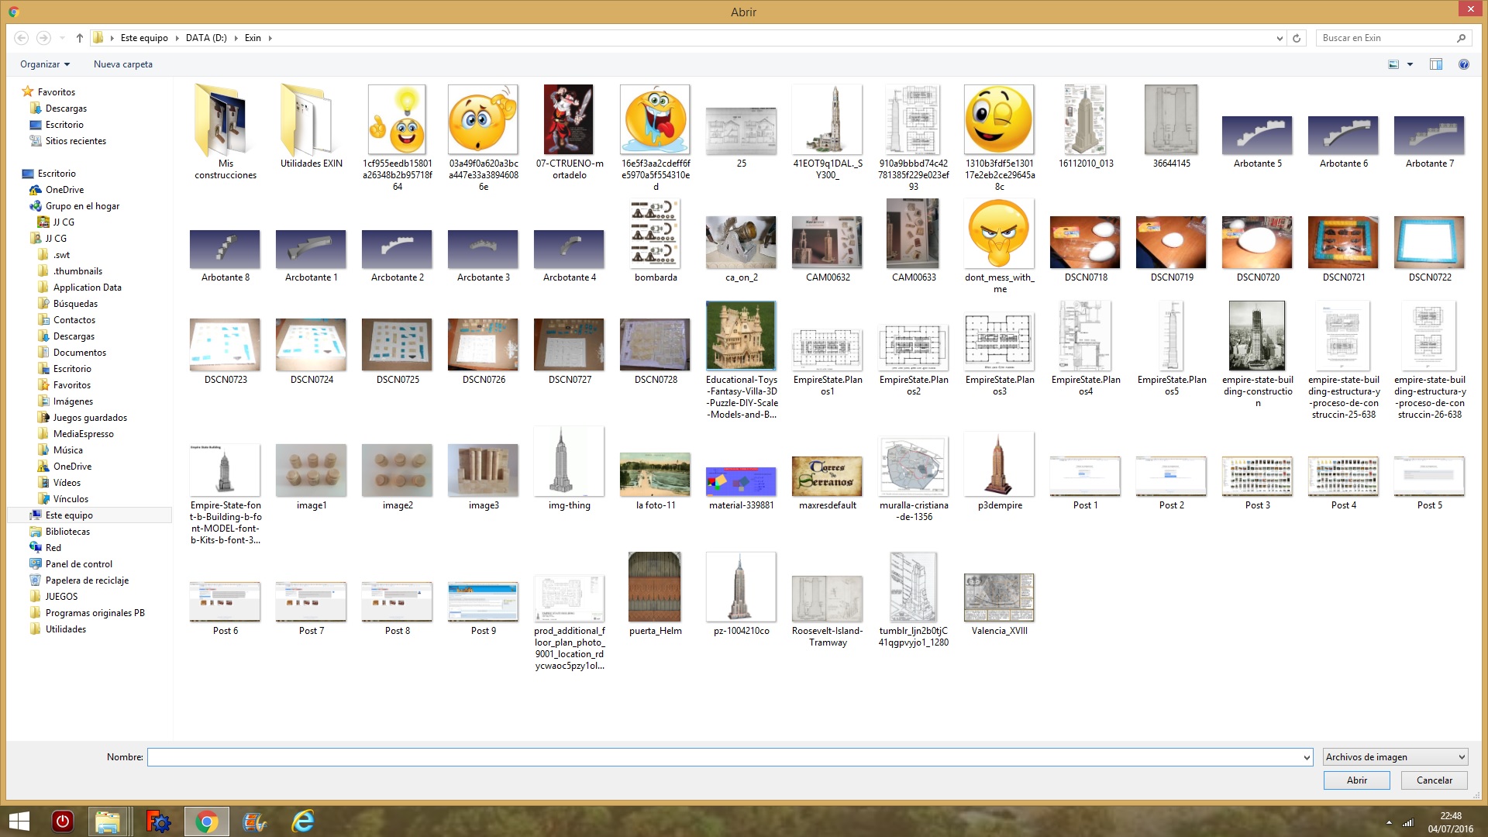The height and width of the screenshot is (837, 1488).
Task: Click the refresh icon beside address bar
Action: pos(1297,38)
